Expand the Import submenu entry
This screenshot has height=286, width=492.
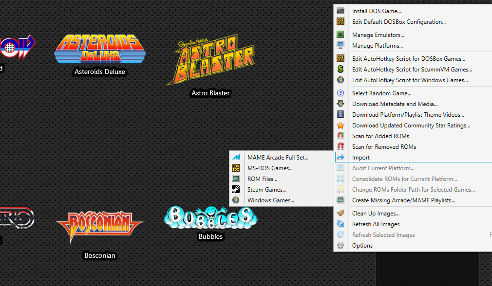(413, 157)
